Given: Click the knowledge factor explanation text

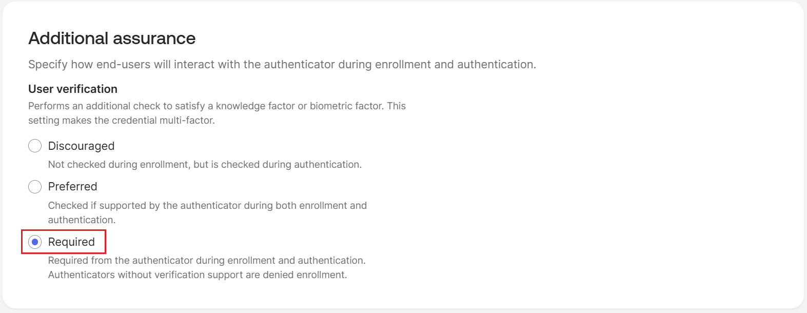Looking at the screenshot, I should tap(216, 113).
